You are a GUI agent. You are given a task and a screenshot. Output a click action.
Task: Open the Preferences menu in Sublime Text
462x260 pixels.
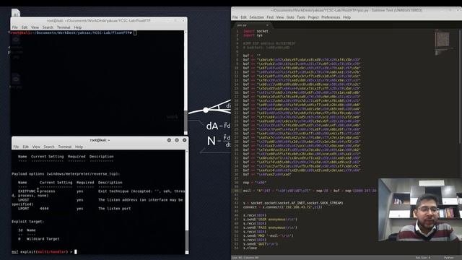coord(331,17)
